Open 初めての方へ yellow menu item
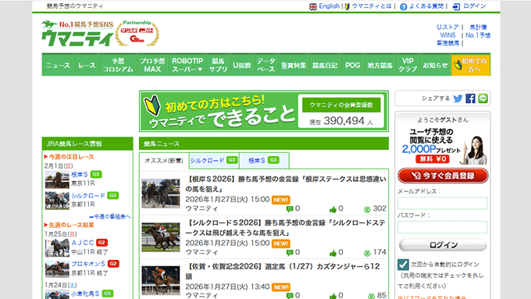 point(471,65)
